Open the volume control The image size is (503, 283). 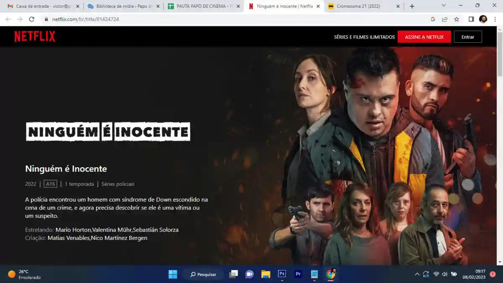(445, 274)
